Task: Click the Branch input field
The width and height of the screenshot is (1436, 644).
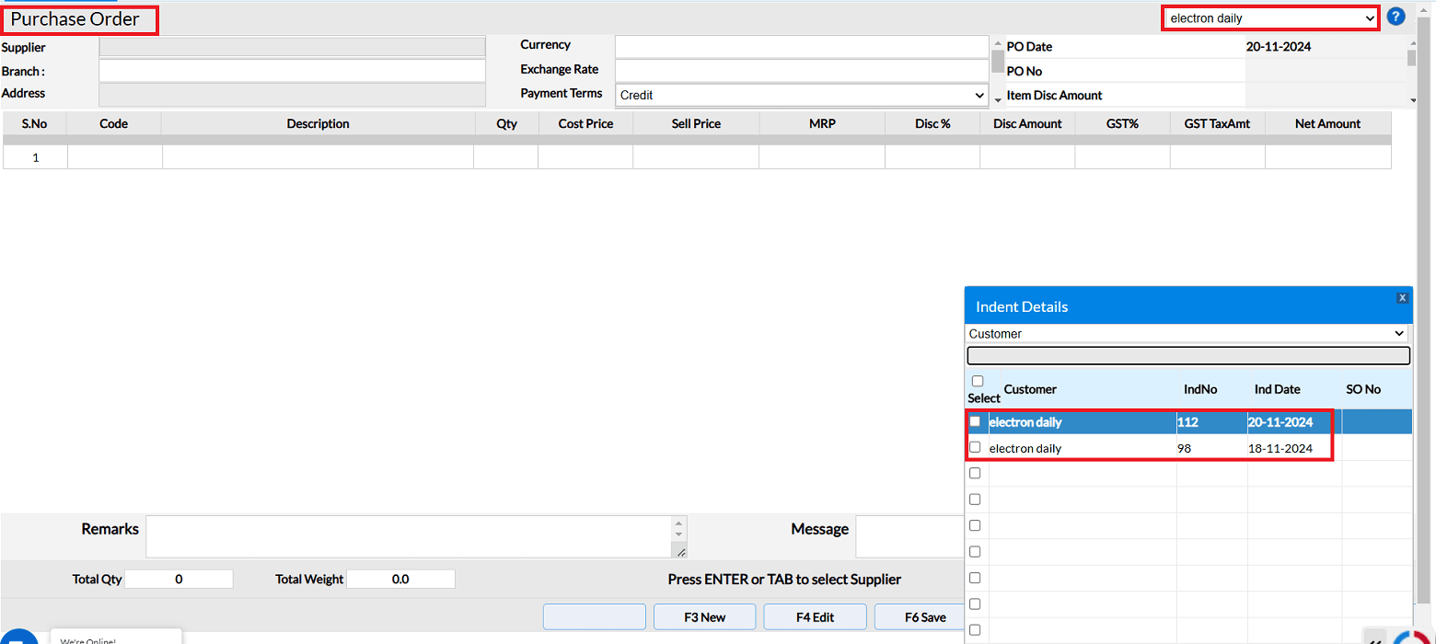Action: click(x=292, y=71)
